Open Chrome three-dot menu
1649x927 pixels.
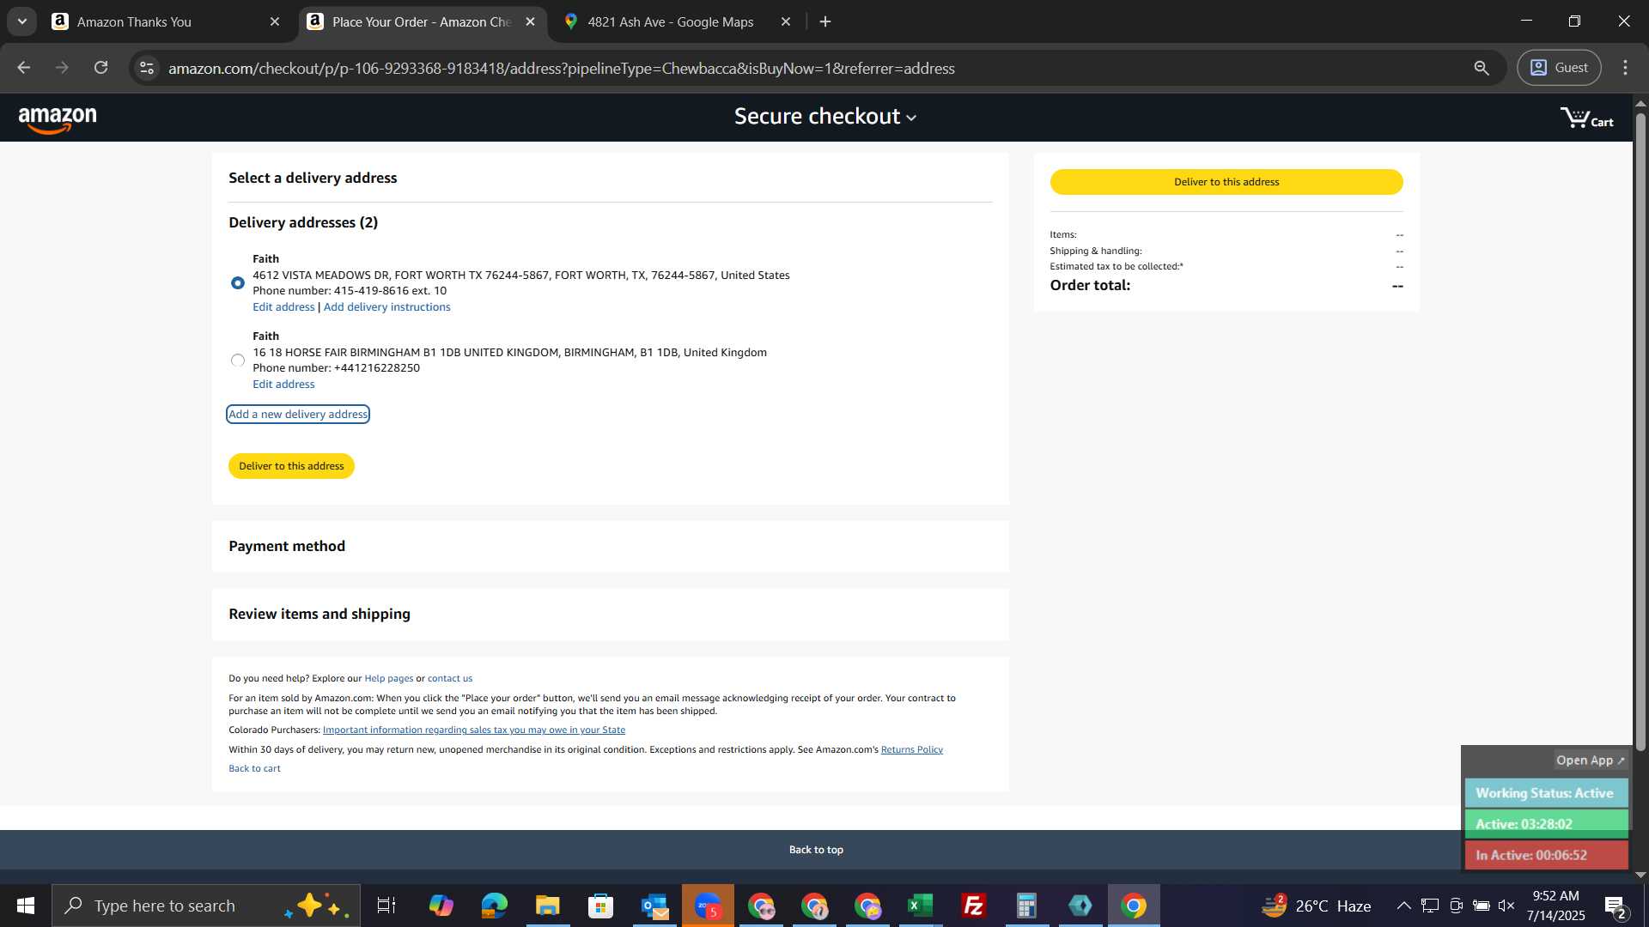1625,68
